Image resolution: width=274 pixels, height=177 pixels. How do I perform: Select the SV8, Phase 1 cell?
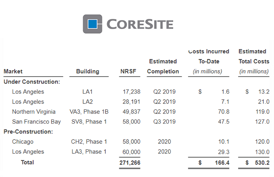click(x=89, y=122)
